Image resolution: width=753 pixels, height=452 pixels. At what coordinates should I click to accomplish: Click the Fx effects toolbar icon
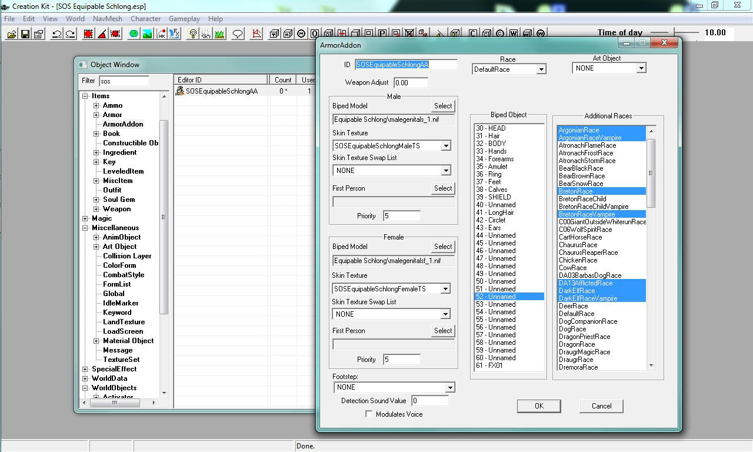click(174, 34)
